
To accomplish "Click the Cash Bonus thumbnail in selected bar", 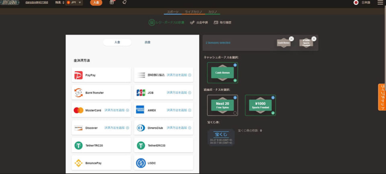I will (x=283, y=43).
